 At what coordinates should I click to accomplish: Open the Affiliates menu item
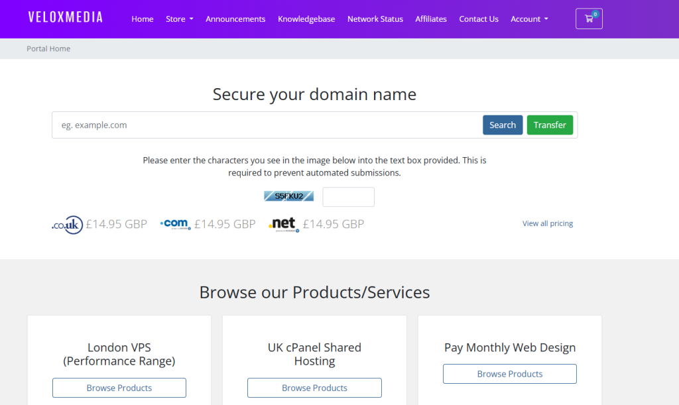431,19
